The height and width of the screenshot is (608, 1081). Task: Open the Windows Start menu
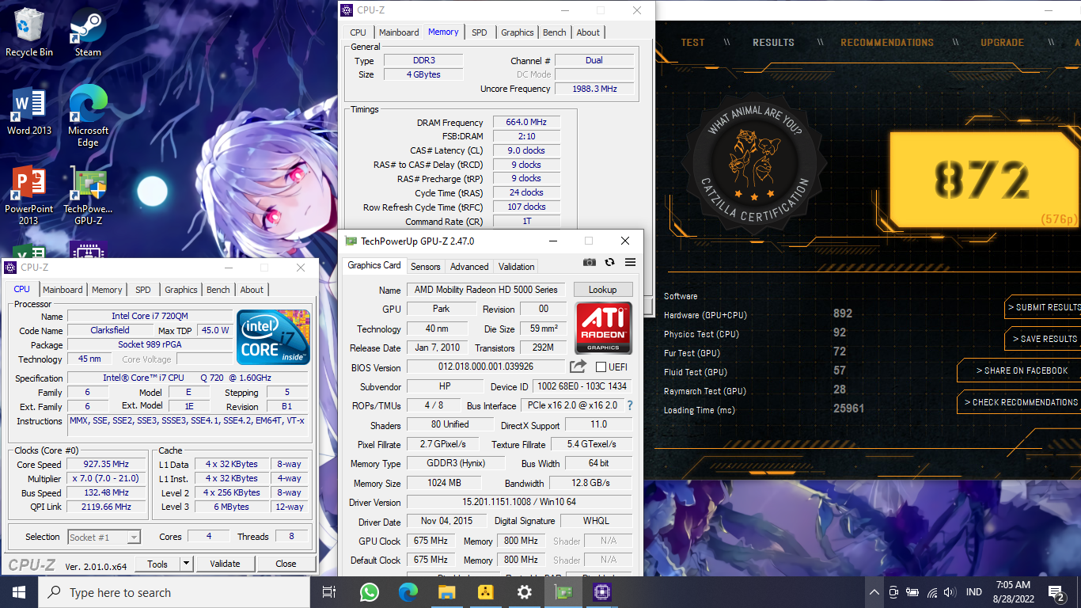point(18,592)
